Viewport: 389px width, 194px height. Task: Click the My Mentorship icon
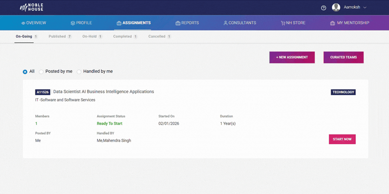[x=332, y=23]
